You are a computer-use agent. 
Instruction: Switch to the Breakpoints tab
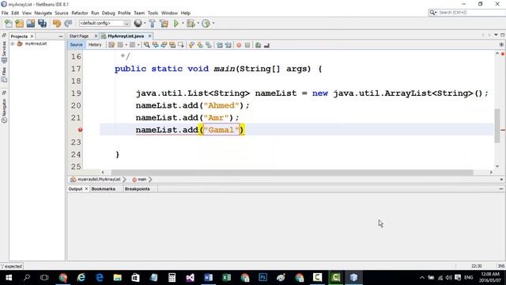click(137, 188)
